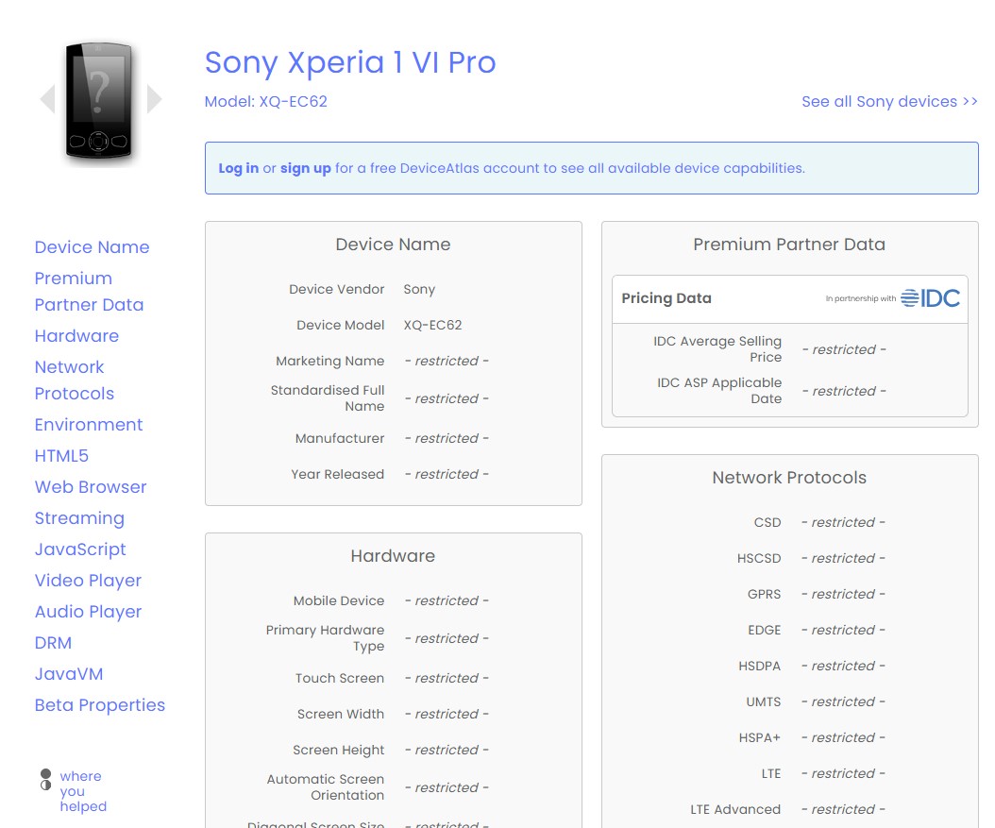Select Streaming in the sidebar
This screenshot has width=995, height=828.
point(79,517)
